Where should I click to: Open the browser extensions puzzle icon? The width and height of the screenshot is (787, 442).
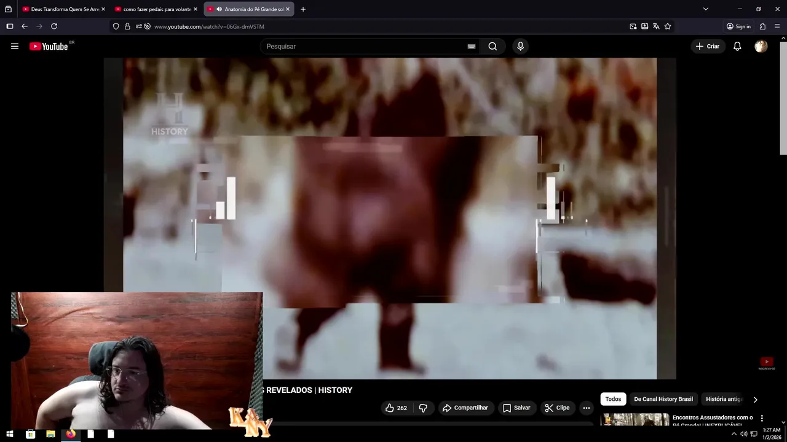pyautogui.click(x=762, y=26)
